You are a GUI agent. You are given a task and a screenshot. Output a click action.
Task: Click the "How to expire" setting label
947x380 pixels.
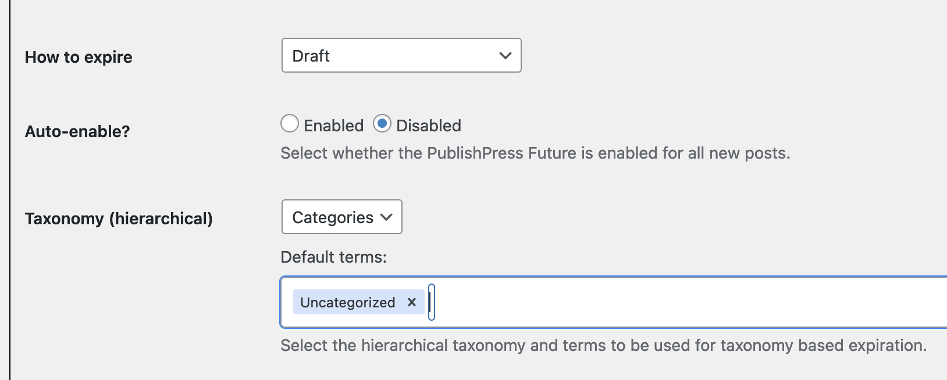click(79, 57)
